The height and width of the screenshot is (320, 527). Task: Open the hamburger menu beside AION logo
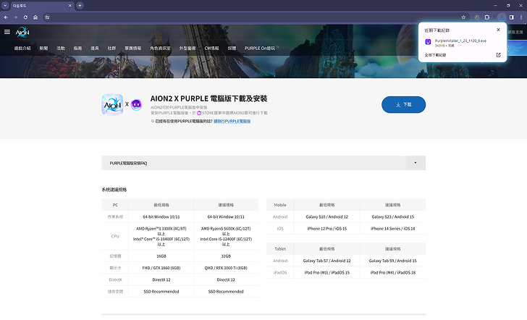click(x=7, y=32)
